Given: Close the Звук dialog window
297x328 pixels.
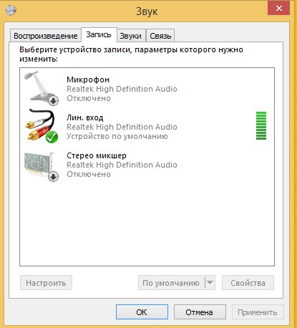Looking at the screenshot, I should click(278, 9).
